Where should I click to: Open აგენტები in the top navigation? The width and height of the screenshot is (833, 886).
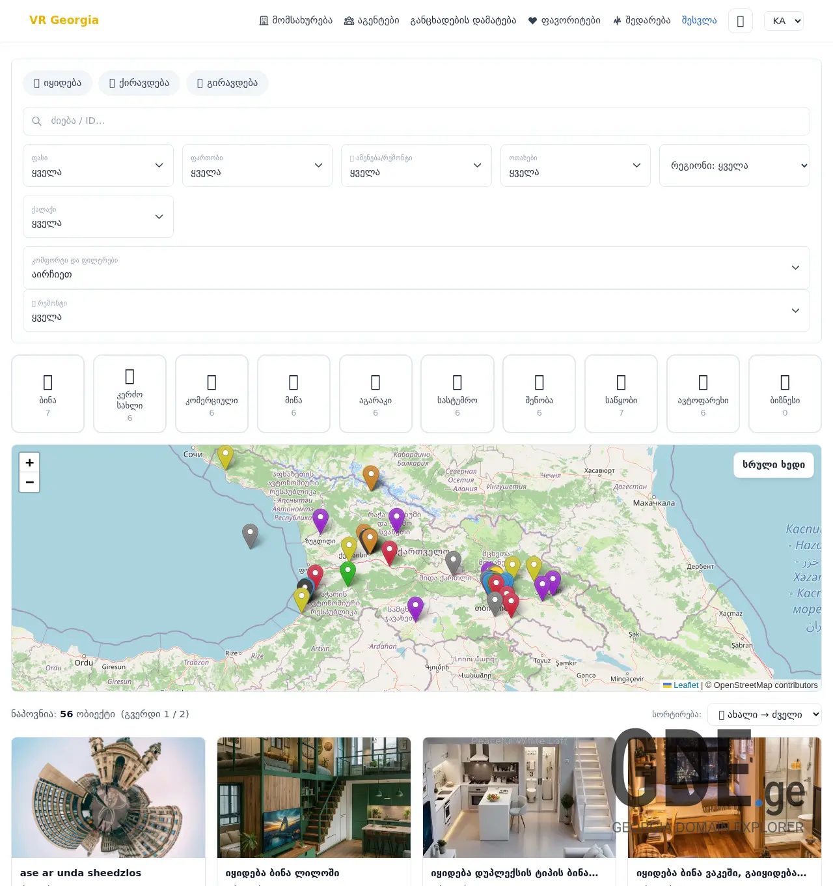click(372, 20)
